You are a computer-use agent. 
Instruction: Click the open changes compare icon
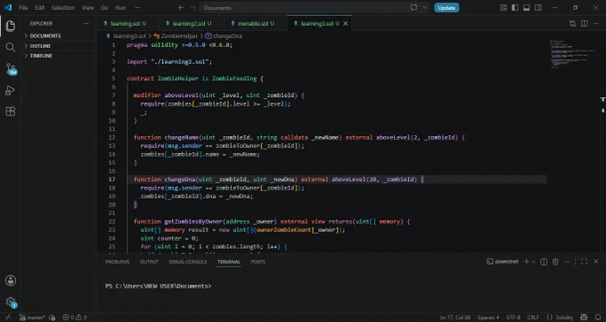coord(572,23)
